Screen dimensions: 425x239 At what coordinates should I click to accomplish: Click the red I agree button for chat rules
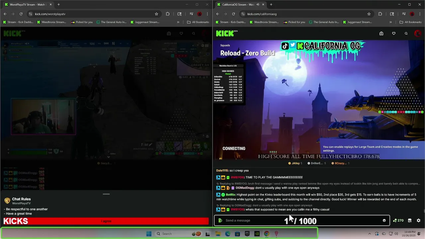pyautogui.click(x=106, y=221)
